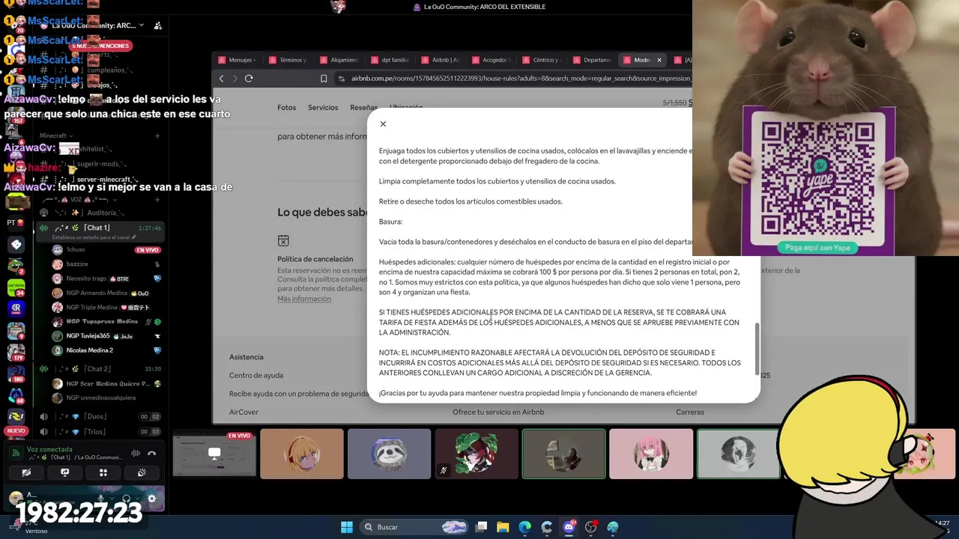Viewport: 959px width, 539px height.
Task: Switch to the Departamento browser tab
Action: pyautogui.click(x=593, y=60)
